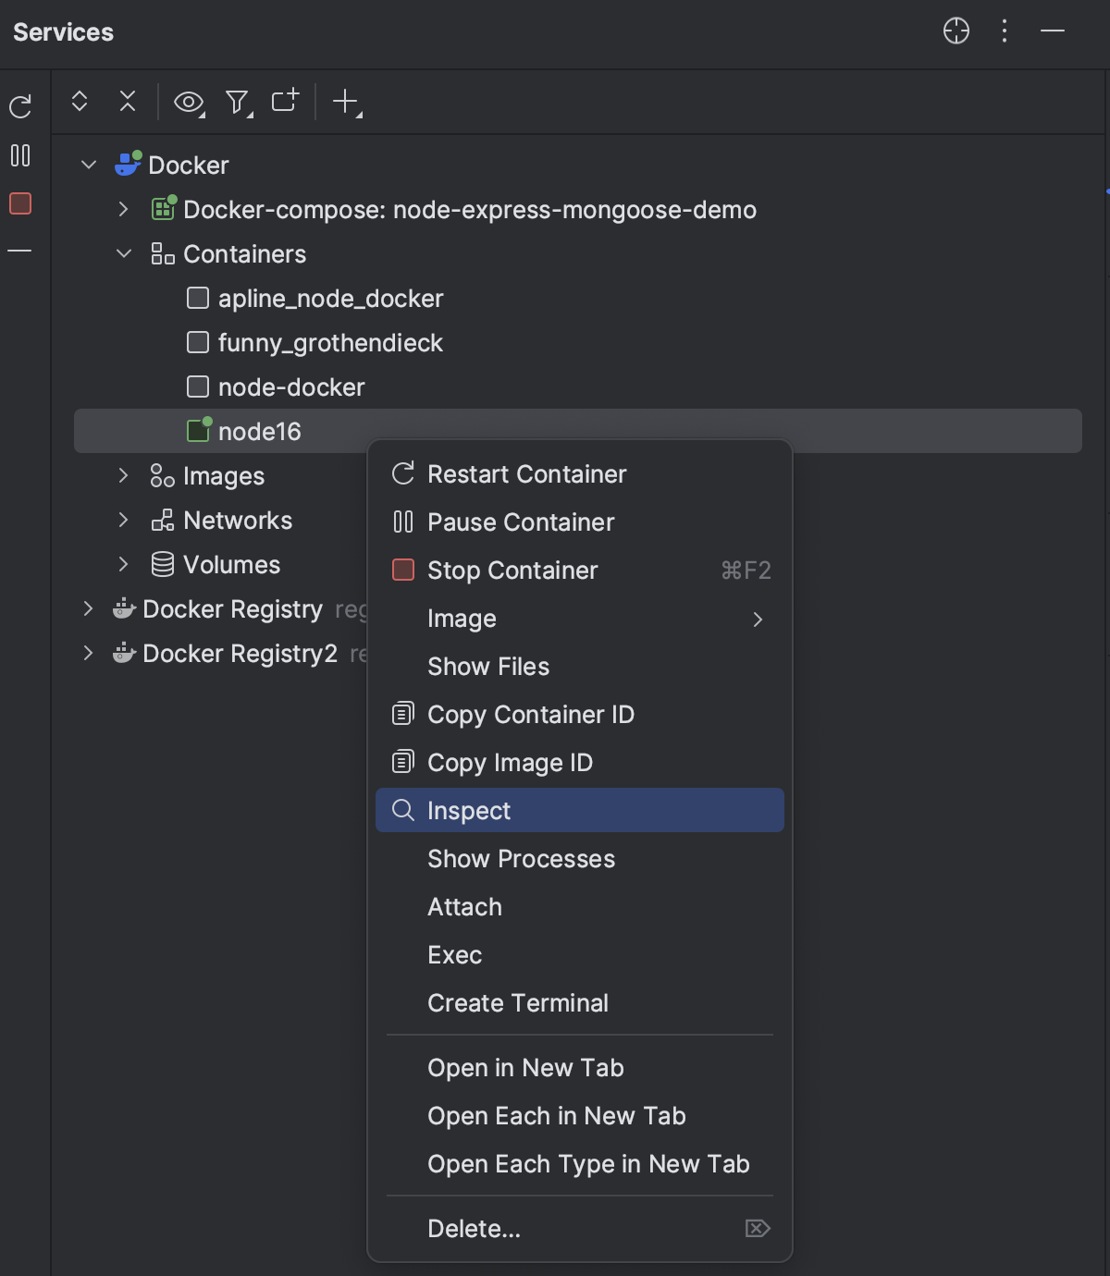This screenshot has width=1110, height=1276.
Task: Select Inspect from the context menu
Action: pos(468,810)
